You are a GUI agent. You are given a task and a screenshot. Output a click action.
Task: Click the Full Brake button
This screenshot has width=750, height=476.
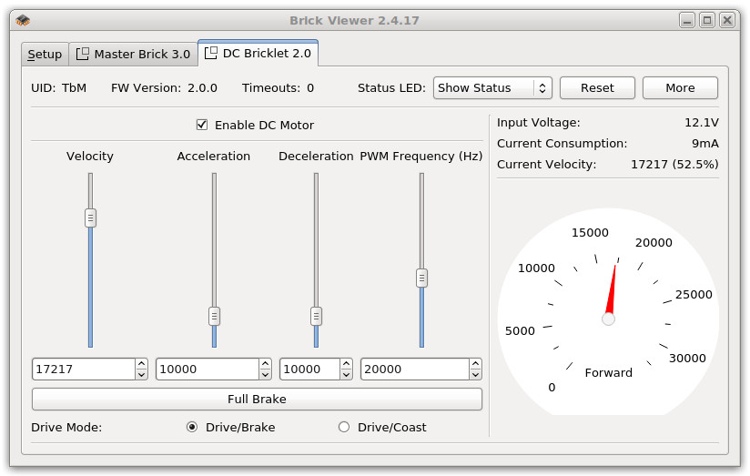pos(257,399)
